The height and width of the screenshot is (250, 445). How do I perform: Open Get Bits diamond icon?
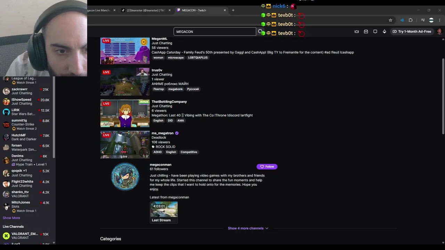pyautogui.click(x=385, y=32)
